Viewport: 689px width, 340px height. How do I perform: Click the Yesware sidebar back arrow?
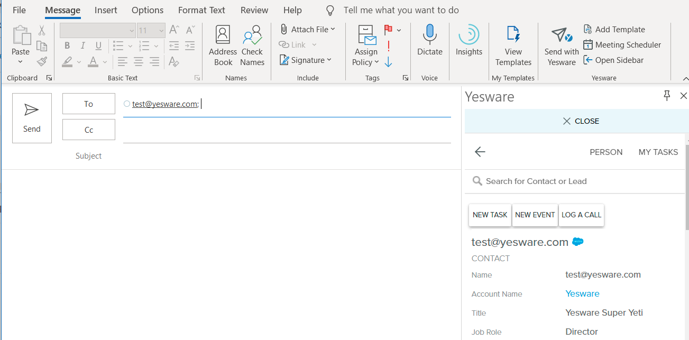480,152
